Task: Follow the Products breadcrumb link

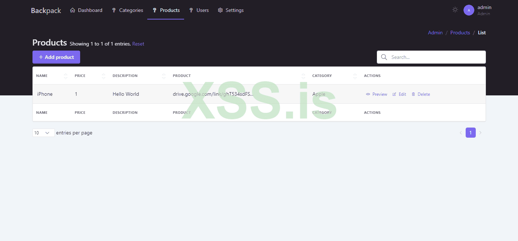Action: pyautogui.click(x=460, y=33)
